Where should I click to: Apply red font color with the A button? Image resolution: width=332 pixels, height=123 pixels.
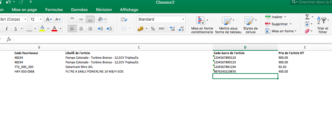click(x=54, y=29)
